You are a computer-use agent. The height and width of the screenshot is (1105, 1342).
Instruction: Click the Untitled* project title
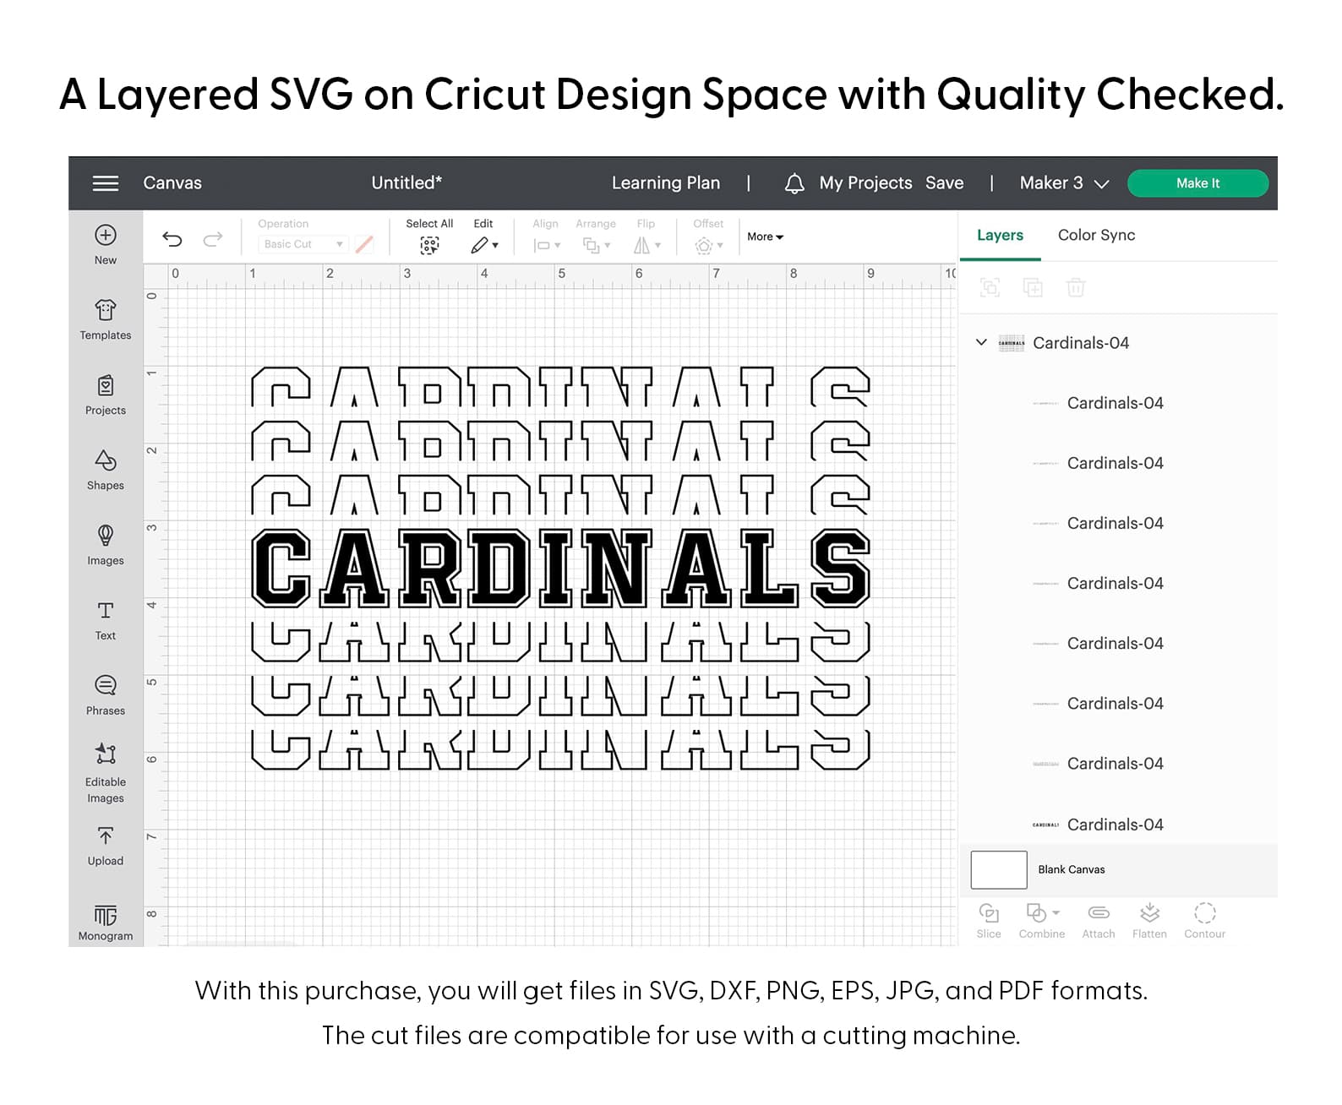(406, 183)
